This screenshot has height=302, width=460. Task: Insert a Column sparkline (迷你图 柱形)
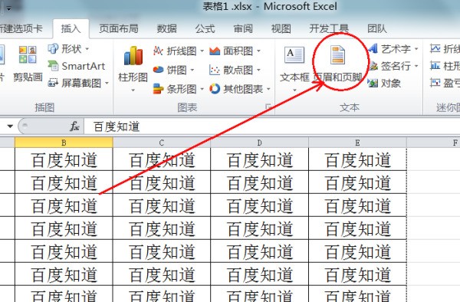click(x=445, y=66)
